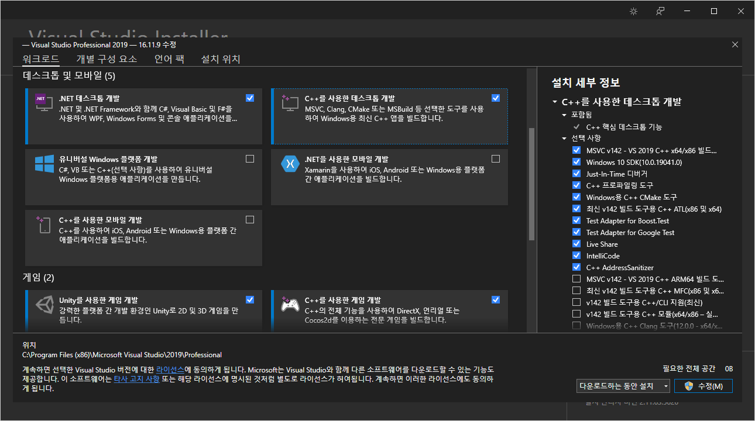Click the Xamarin .NET mobile development icon
This screenshot has width=755, height=421.
click(290, 164)
